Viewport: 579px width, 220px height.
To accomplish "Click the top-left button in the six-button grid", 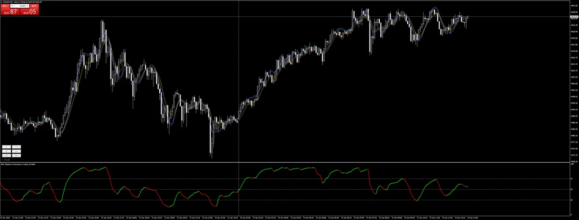I will pyautogui.click(x=7, y=147).
